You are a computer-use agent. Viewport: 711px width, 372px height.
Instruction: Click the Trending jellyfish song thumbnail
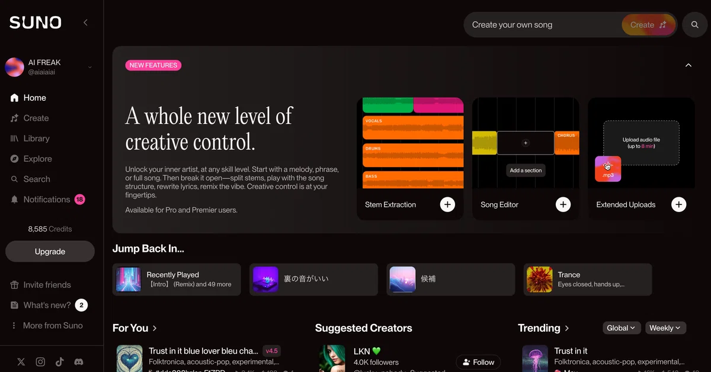[x=535, y=359]
